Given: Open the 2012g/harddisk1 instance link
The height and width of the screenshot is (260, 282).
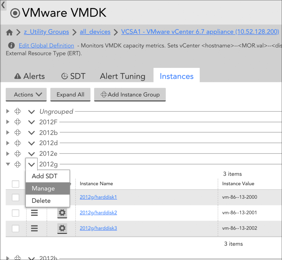Looking at the screenshot, I should tap(98, 197).
